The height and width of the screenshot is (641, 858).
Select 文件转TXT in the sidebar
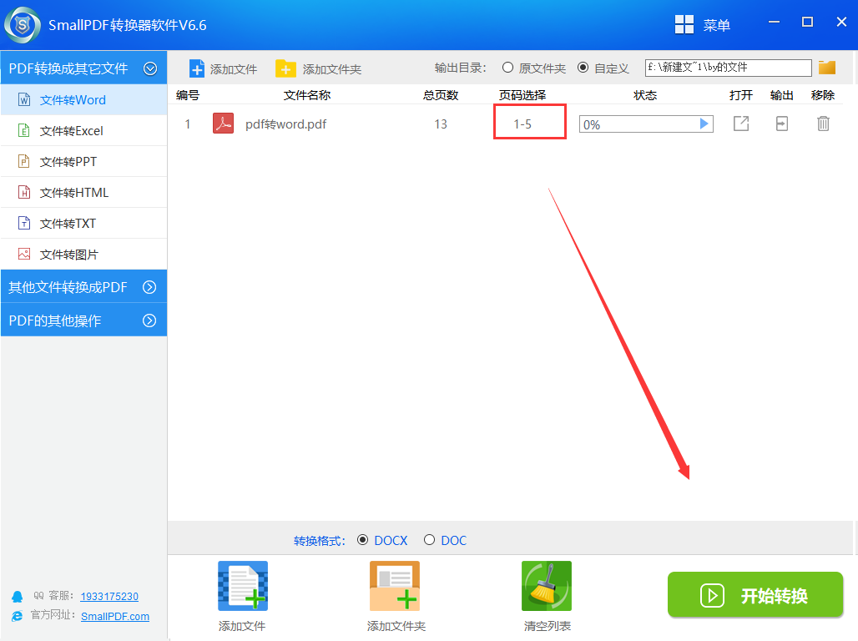83,224
